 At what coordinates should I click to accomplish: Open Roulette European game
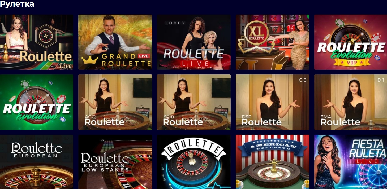tap(37, 162)
